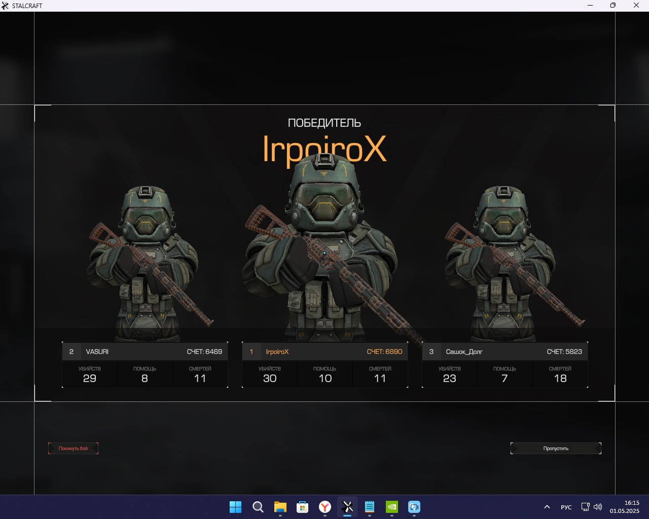
Task: Restore down the STALCRAFT window
Action: coord(613,6)
